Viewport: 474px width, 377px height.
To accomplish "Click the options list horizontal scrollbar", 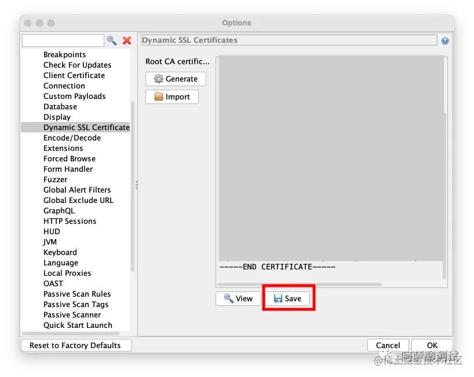I will coord(71,333).
